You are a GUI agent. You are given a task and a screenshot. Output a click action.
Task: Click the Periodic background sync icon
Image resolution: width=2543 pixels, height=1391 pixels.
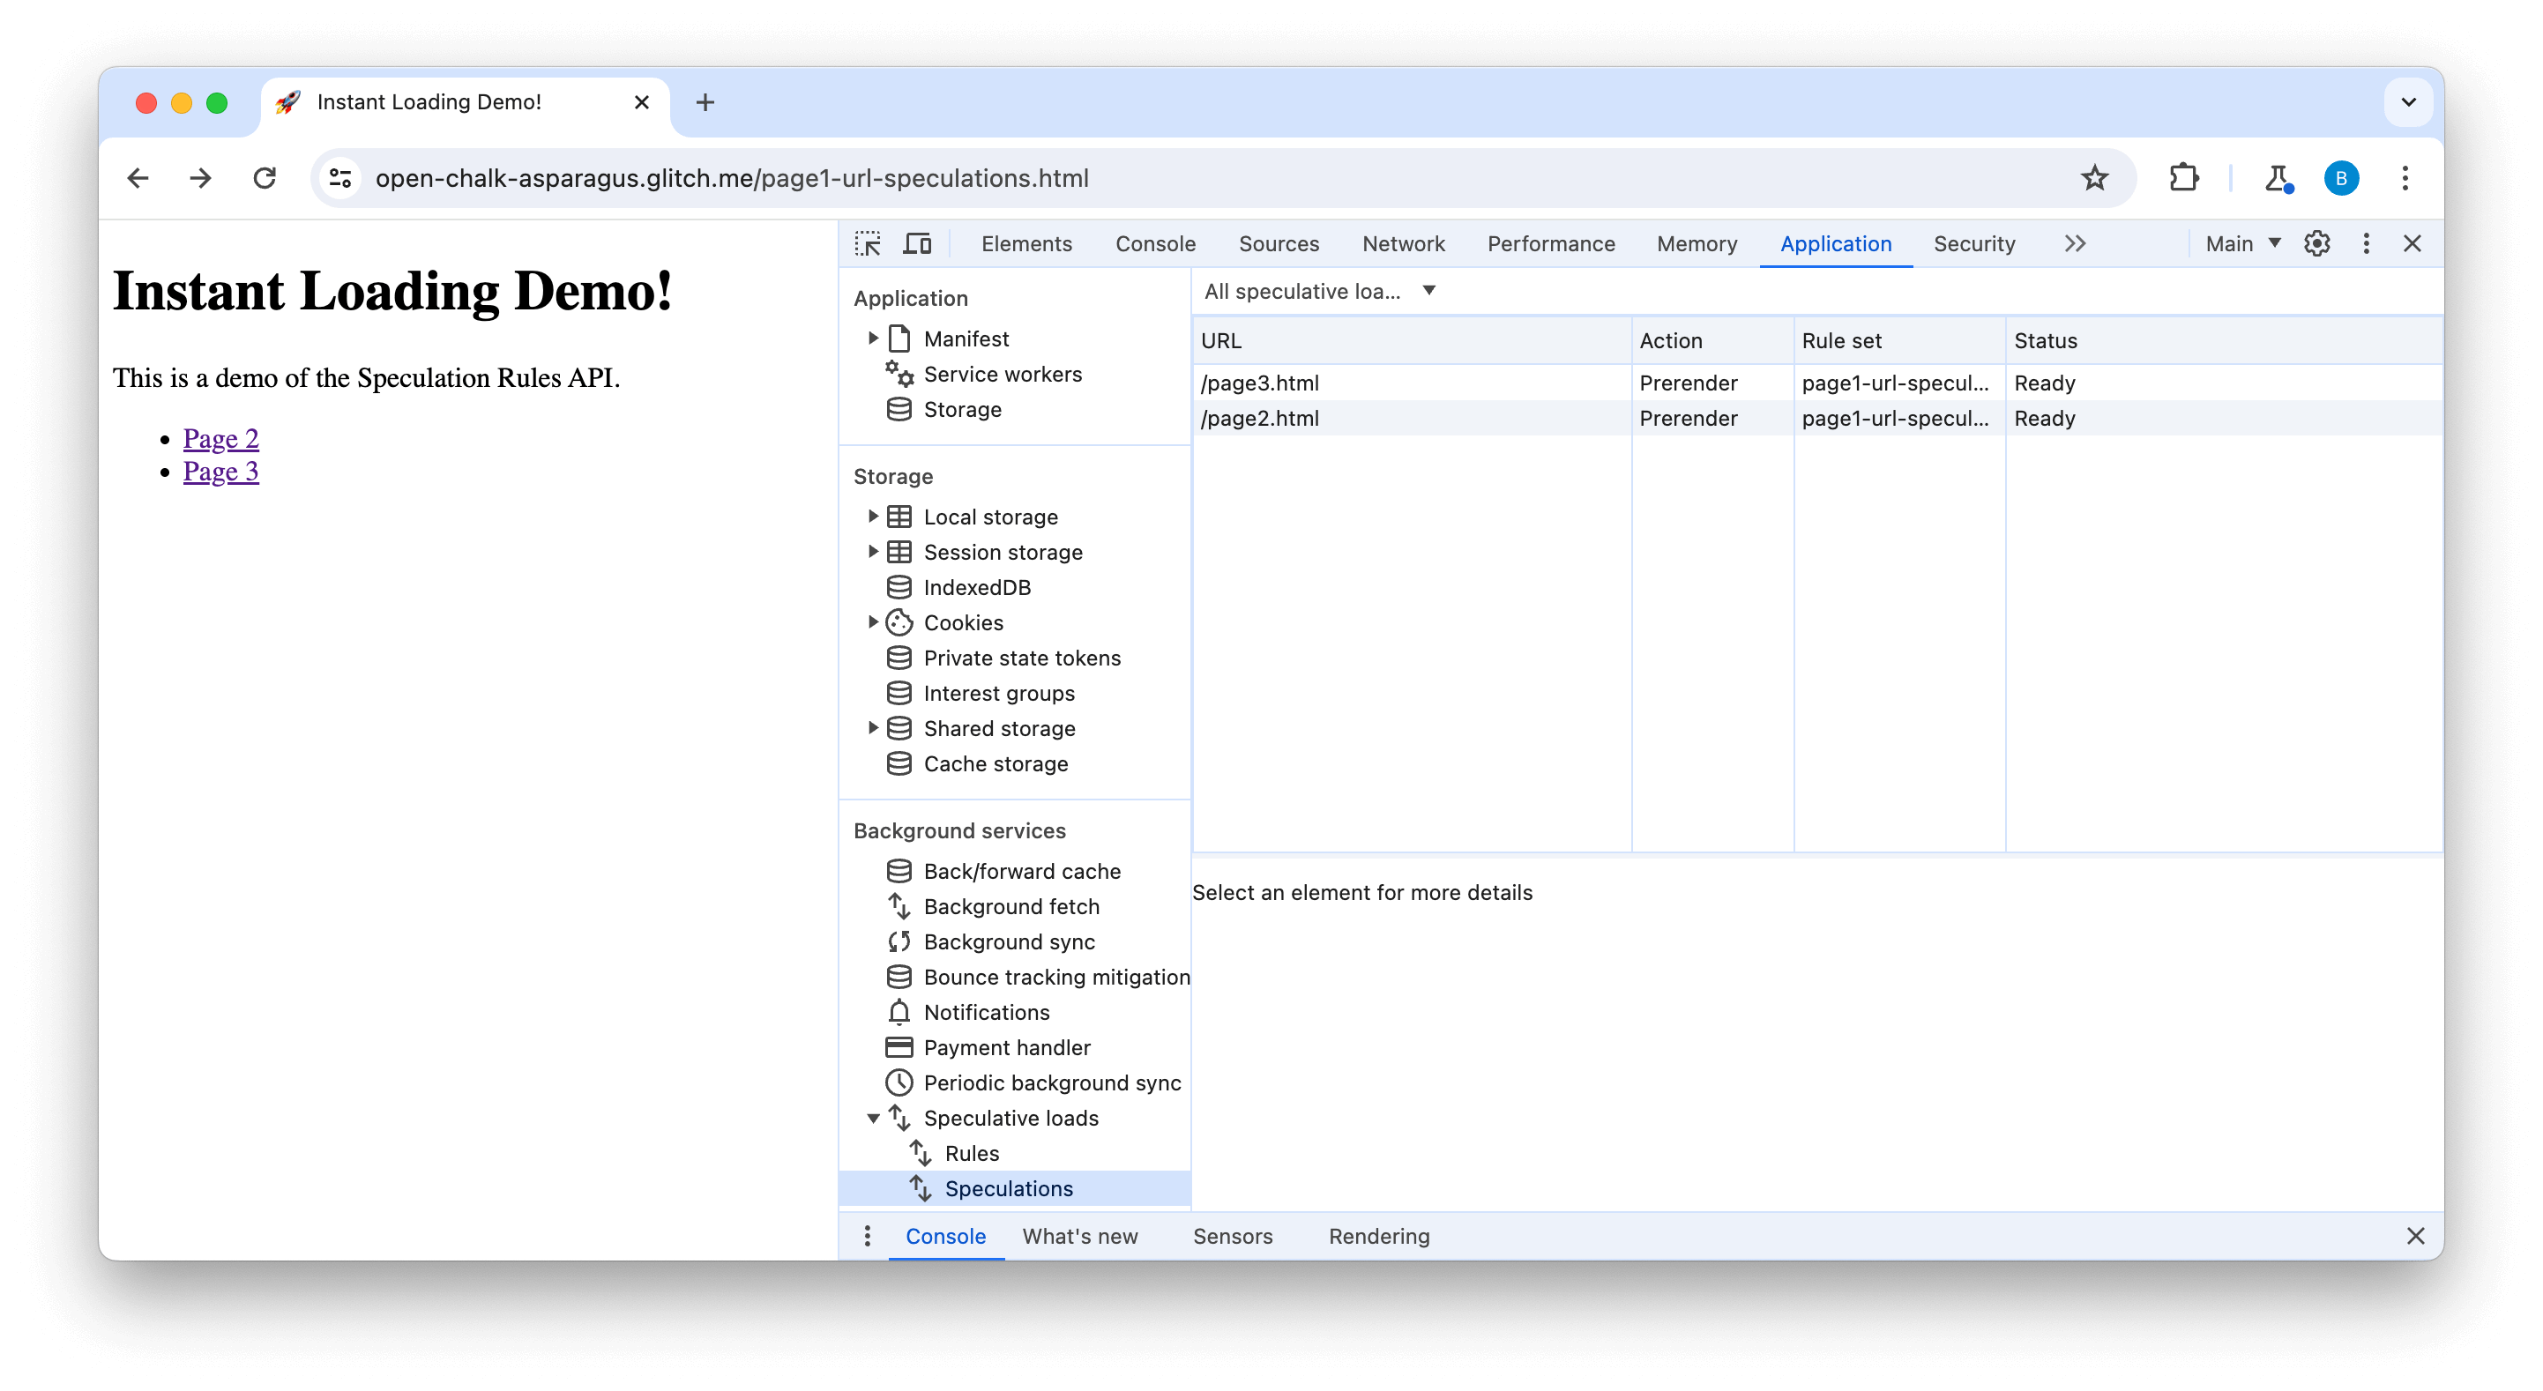tap(899, 1082)
